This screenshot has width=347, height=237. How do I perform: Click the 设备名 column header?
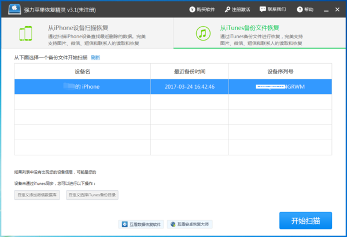coord(82,71)
